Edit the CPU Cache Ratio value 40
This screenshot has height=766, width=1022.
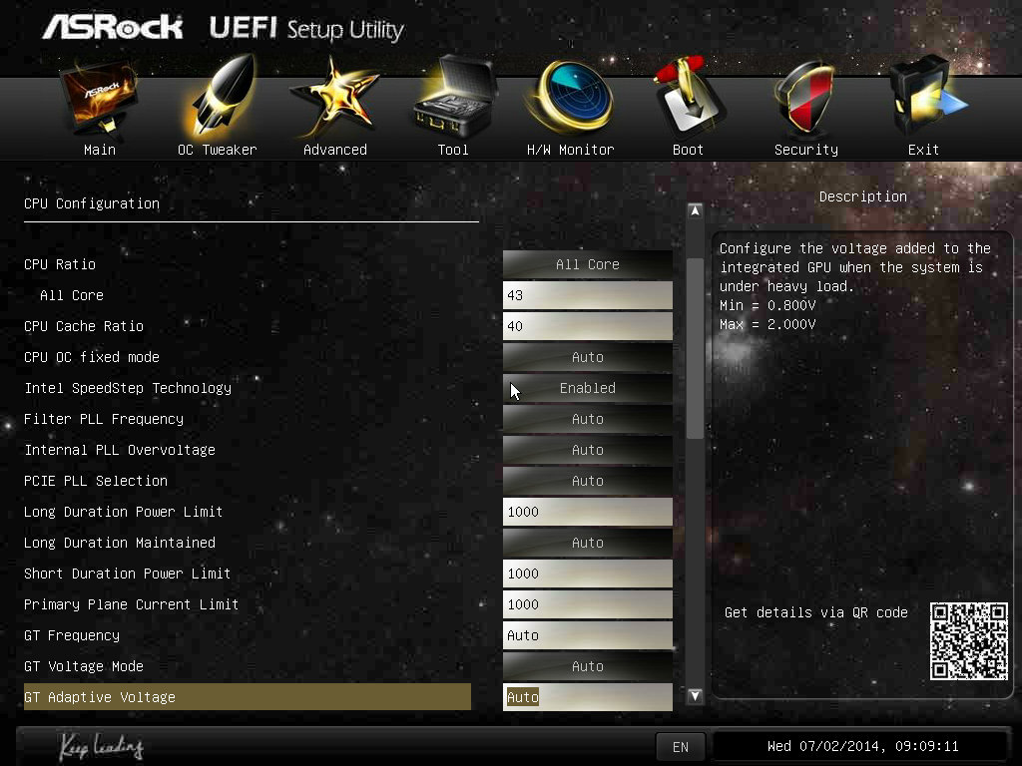[587, 326]
